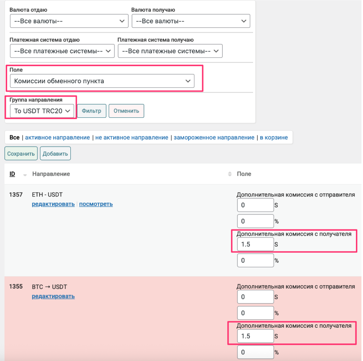Open the в корзине tab

tap(273, 137)
